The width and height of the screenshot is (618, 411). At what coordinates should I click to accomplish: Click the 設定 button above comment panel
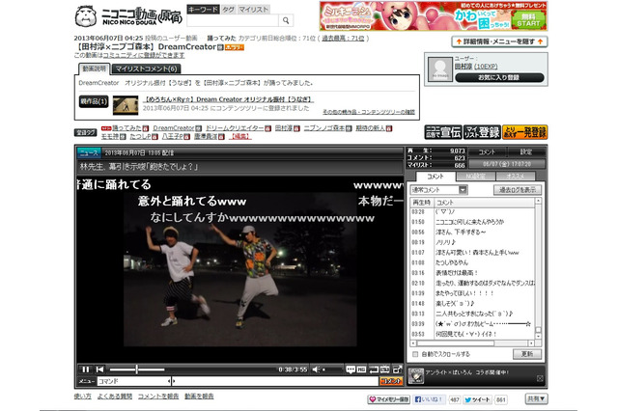coord(526,152)
